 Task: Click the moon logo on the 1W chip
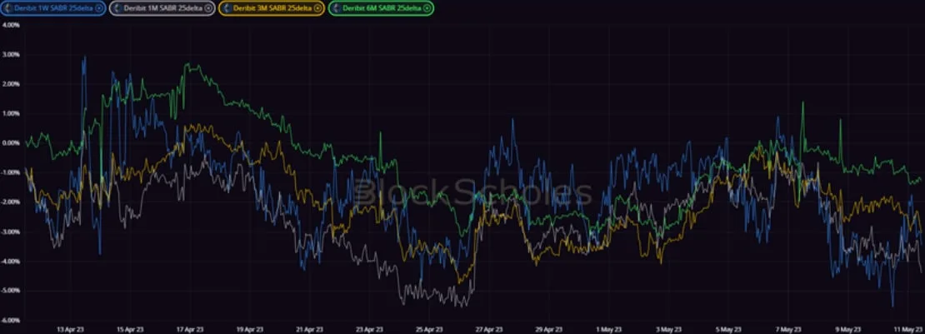(7, 8)
